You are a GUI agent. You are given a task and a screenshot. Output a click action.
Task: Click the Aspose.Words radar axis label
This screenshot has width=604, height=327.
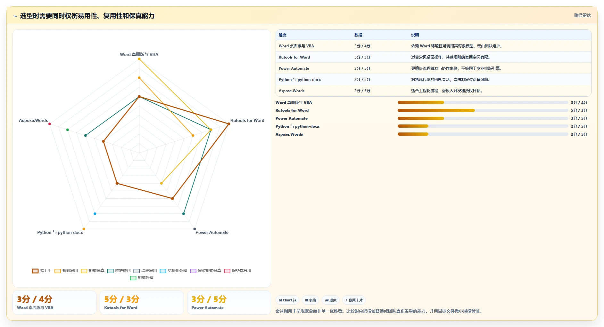click(33, 121)
